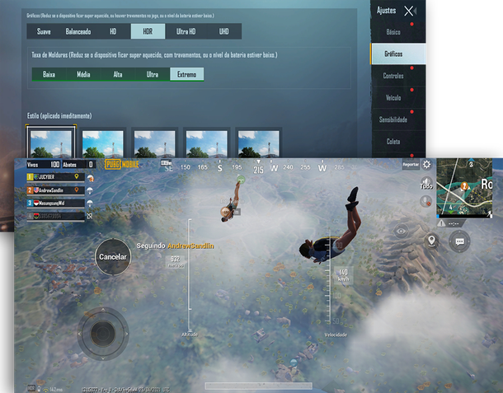Viewport: 503px width, 393px height.
Task: Set frame rate to Média
Action: 83,74
